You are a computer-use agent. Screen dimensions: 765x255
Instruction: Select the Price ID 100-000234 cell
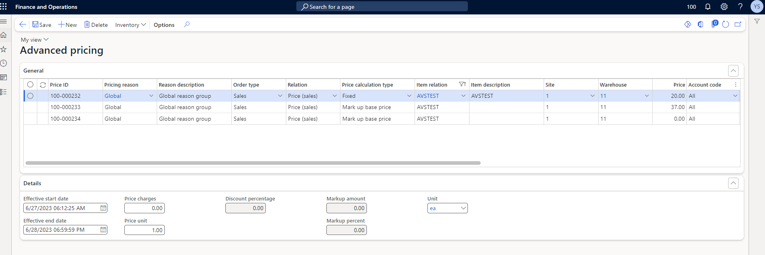(75, 119)
